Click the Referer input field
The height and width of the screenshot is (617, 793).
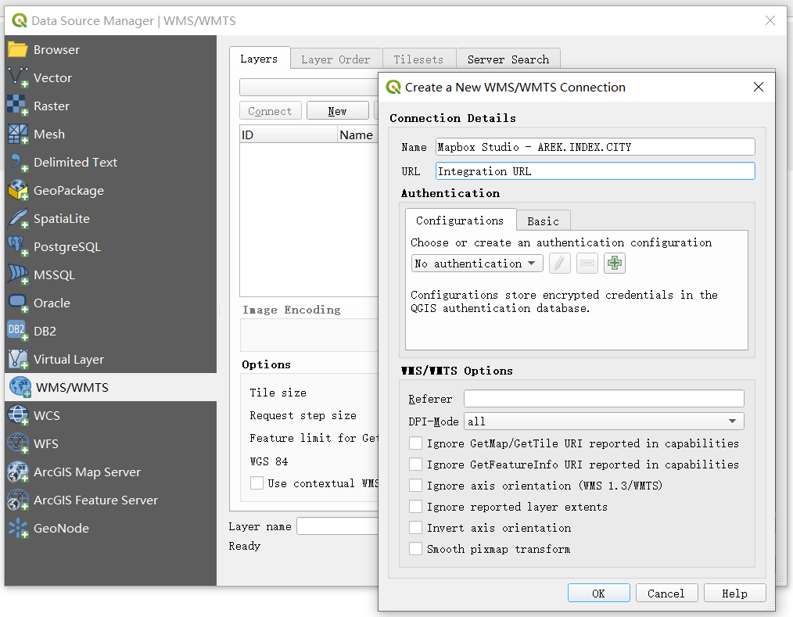pos(604,399)
